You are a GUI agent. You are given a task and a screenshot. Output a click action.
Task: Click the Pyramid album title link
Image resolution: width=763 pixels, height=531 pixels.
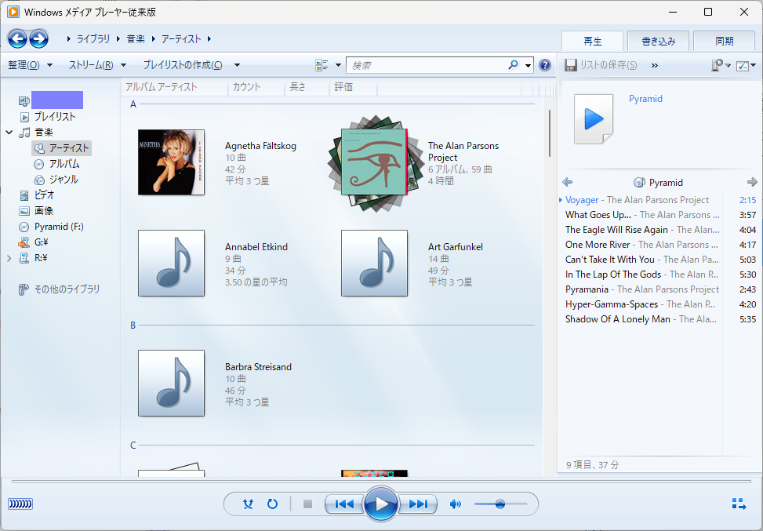(x=645, y=99)
